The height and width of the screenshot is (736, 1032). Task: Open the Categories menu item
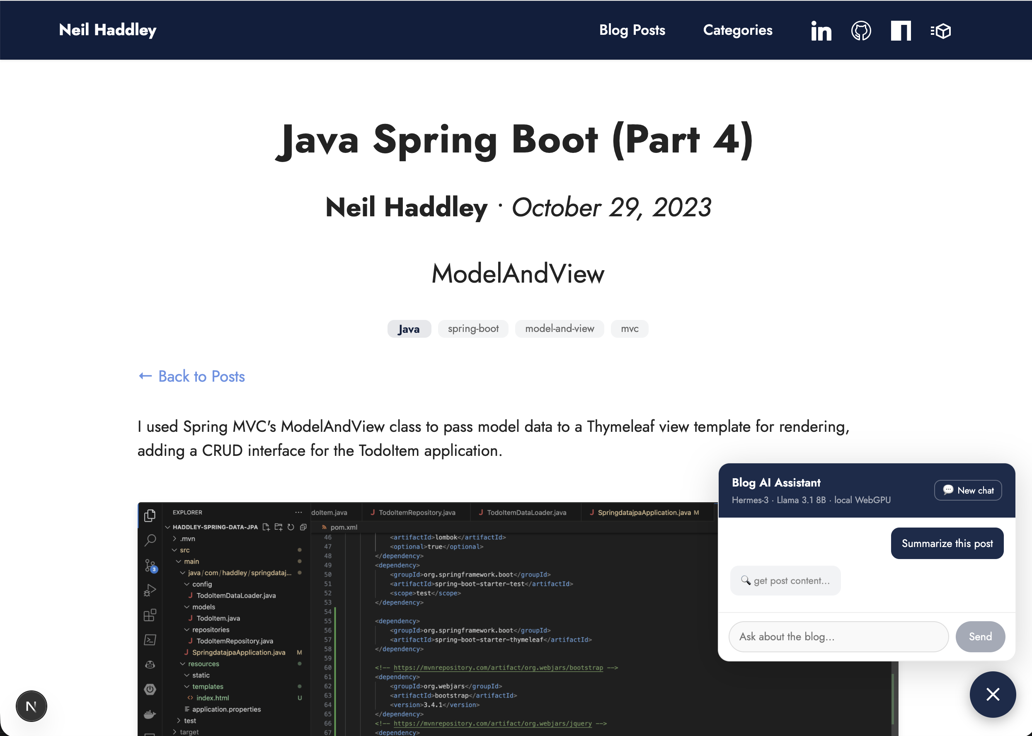tap(737, 30)
